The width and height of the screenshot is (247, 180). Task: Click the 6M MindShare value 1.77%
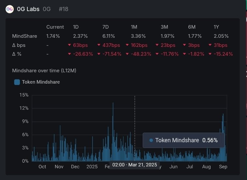(x=195, y=36)
